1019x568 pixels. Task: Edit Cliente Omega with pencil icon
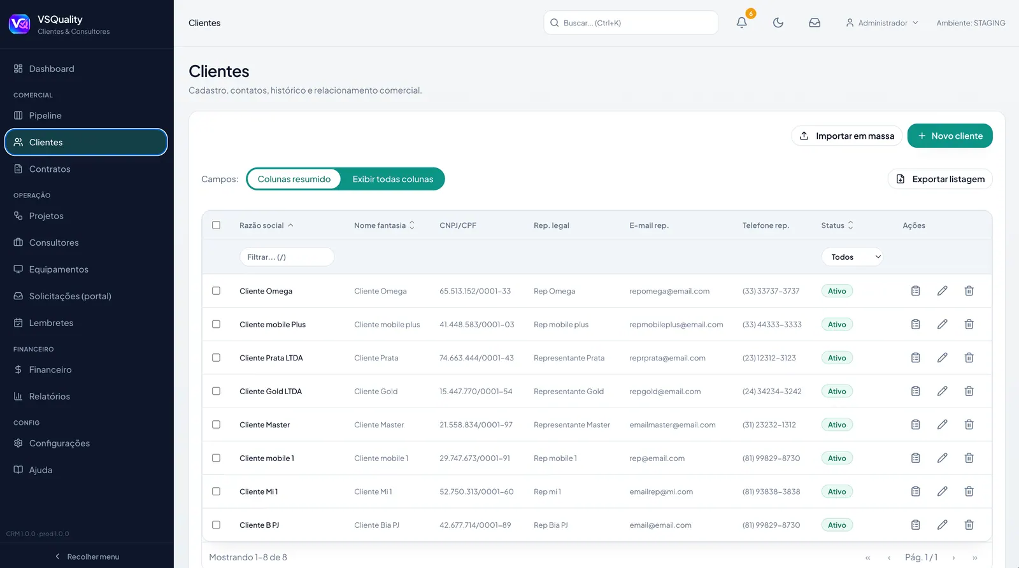tap(943, 291)
